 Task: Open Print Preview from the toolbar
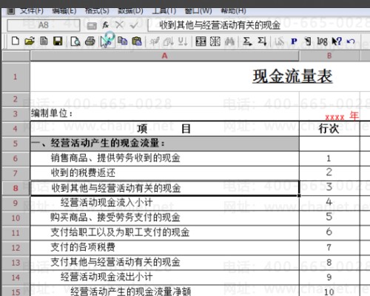(75, 41)
